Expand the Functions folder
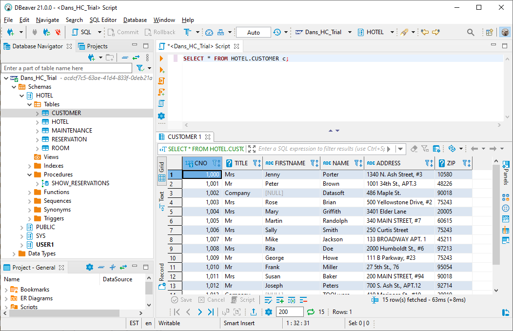Viewport: 513px width, 331px height. tap(29, 193)
